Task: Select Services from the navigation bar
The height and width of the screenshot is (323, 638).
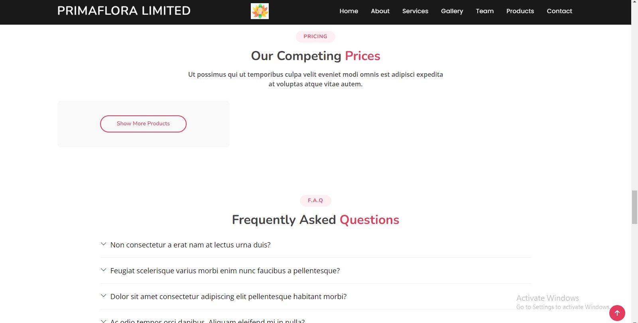Action: pyautogui.click(x=415, y=11)
